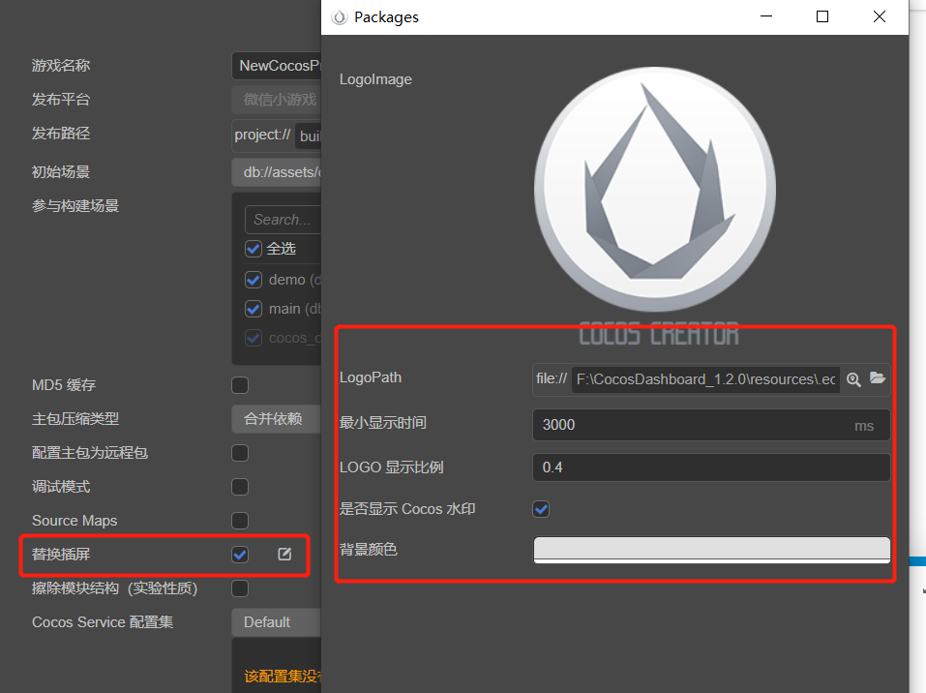Click the file:// prefix in LogoPath
This screenshot has height=693, width=926.
pyautogui.click(x=552, y=378)
